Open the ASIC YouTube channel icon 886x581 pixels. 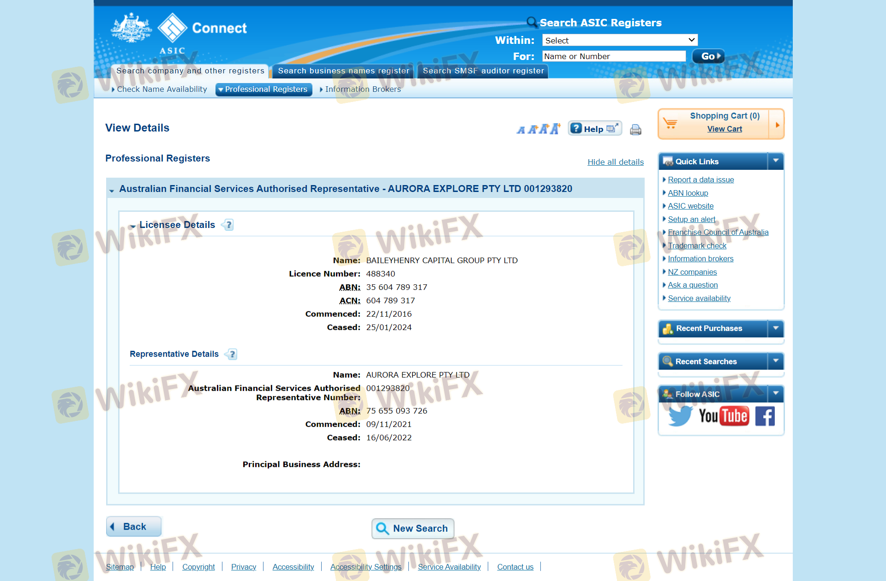coord(723,416)
